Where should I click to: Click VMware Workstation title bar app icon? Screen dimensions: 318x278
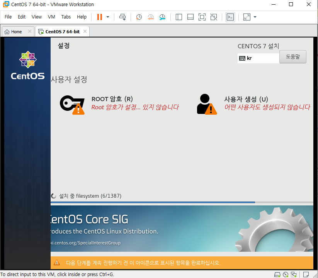6,4
